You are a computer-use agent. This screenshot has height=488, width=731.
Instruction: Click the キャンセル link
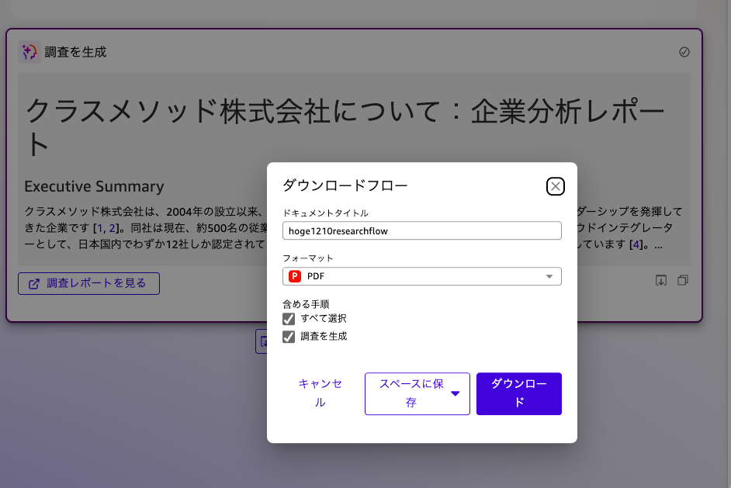coord(320,393)
